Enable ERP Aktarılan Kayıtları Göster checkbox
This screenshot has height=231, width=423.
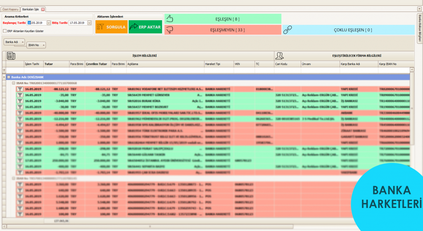coord(5,31)
